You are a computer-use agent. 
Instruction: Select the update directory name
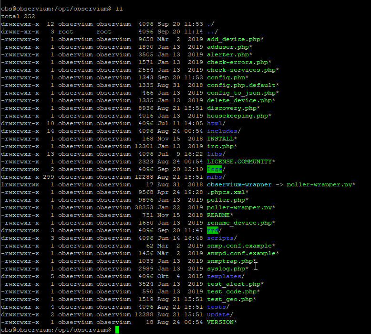[x=218, y=314]
